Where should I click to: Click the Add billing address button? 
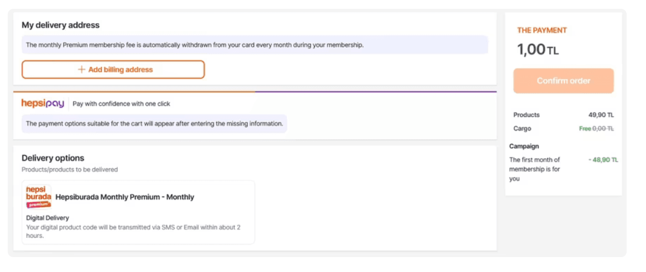(x=113, y=70)
